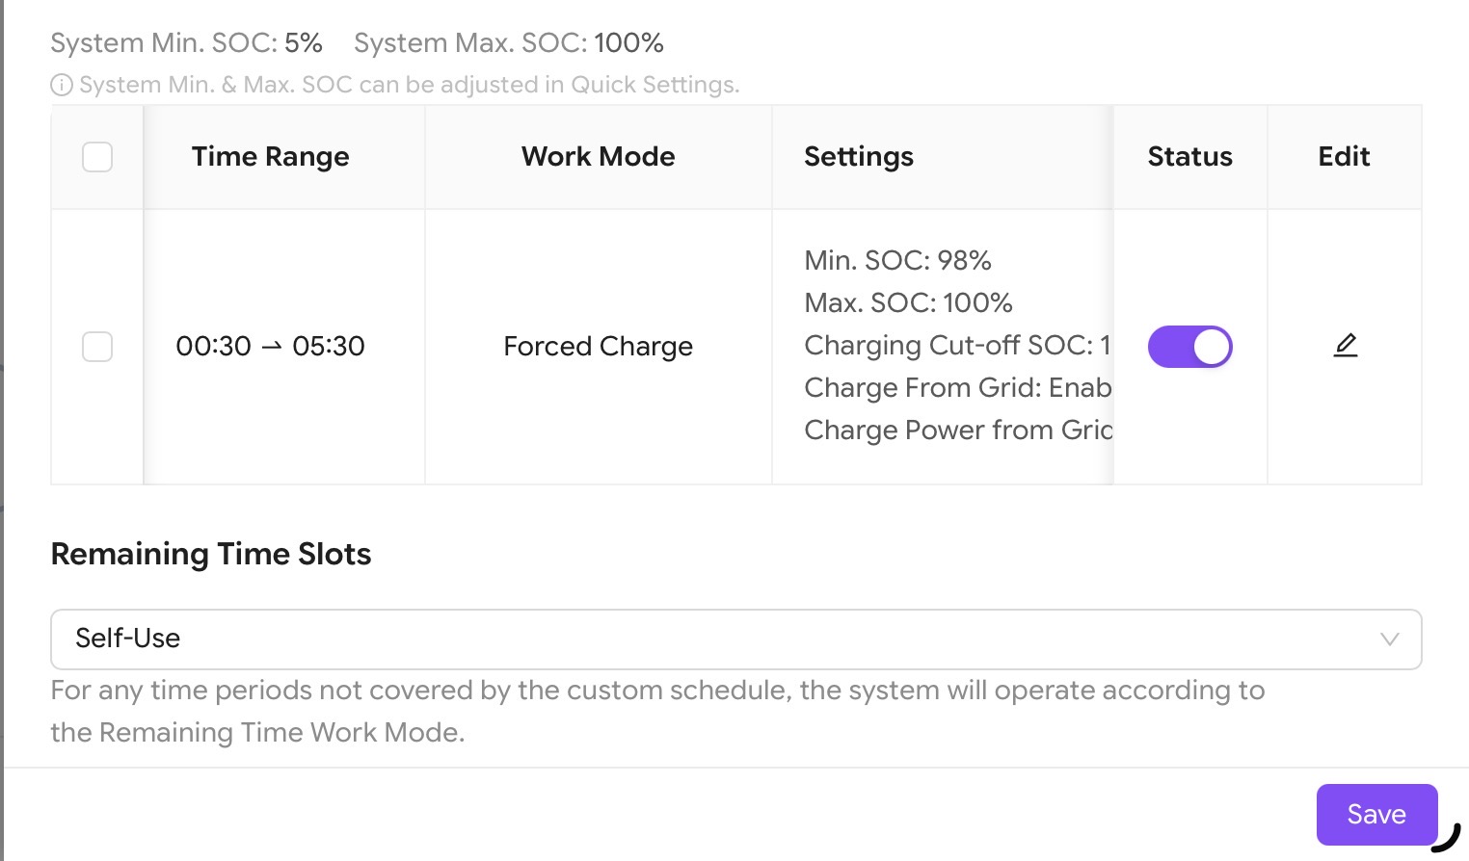Click the Max. SOC: 100% setting line

908,303
